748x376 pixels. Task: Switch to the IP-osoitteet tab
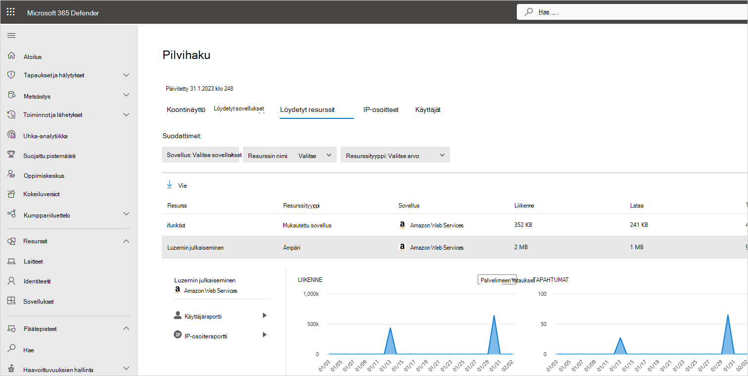tap(381, 109)
